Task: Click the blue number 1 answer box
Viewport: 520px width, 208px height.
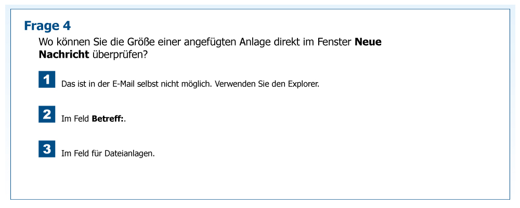Action: coord(47,80)
